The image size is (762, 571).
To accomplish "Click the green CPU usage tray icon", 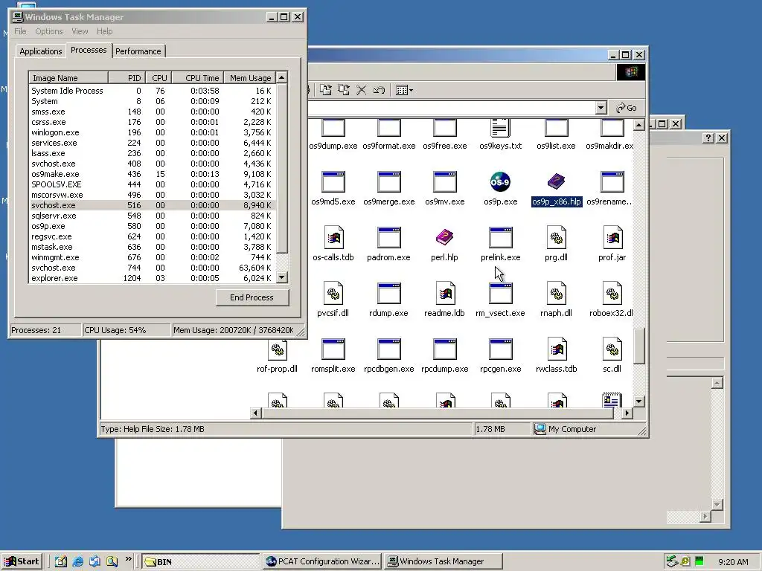I will point(699,561).
